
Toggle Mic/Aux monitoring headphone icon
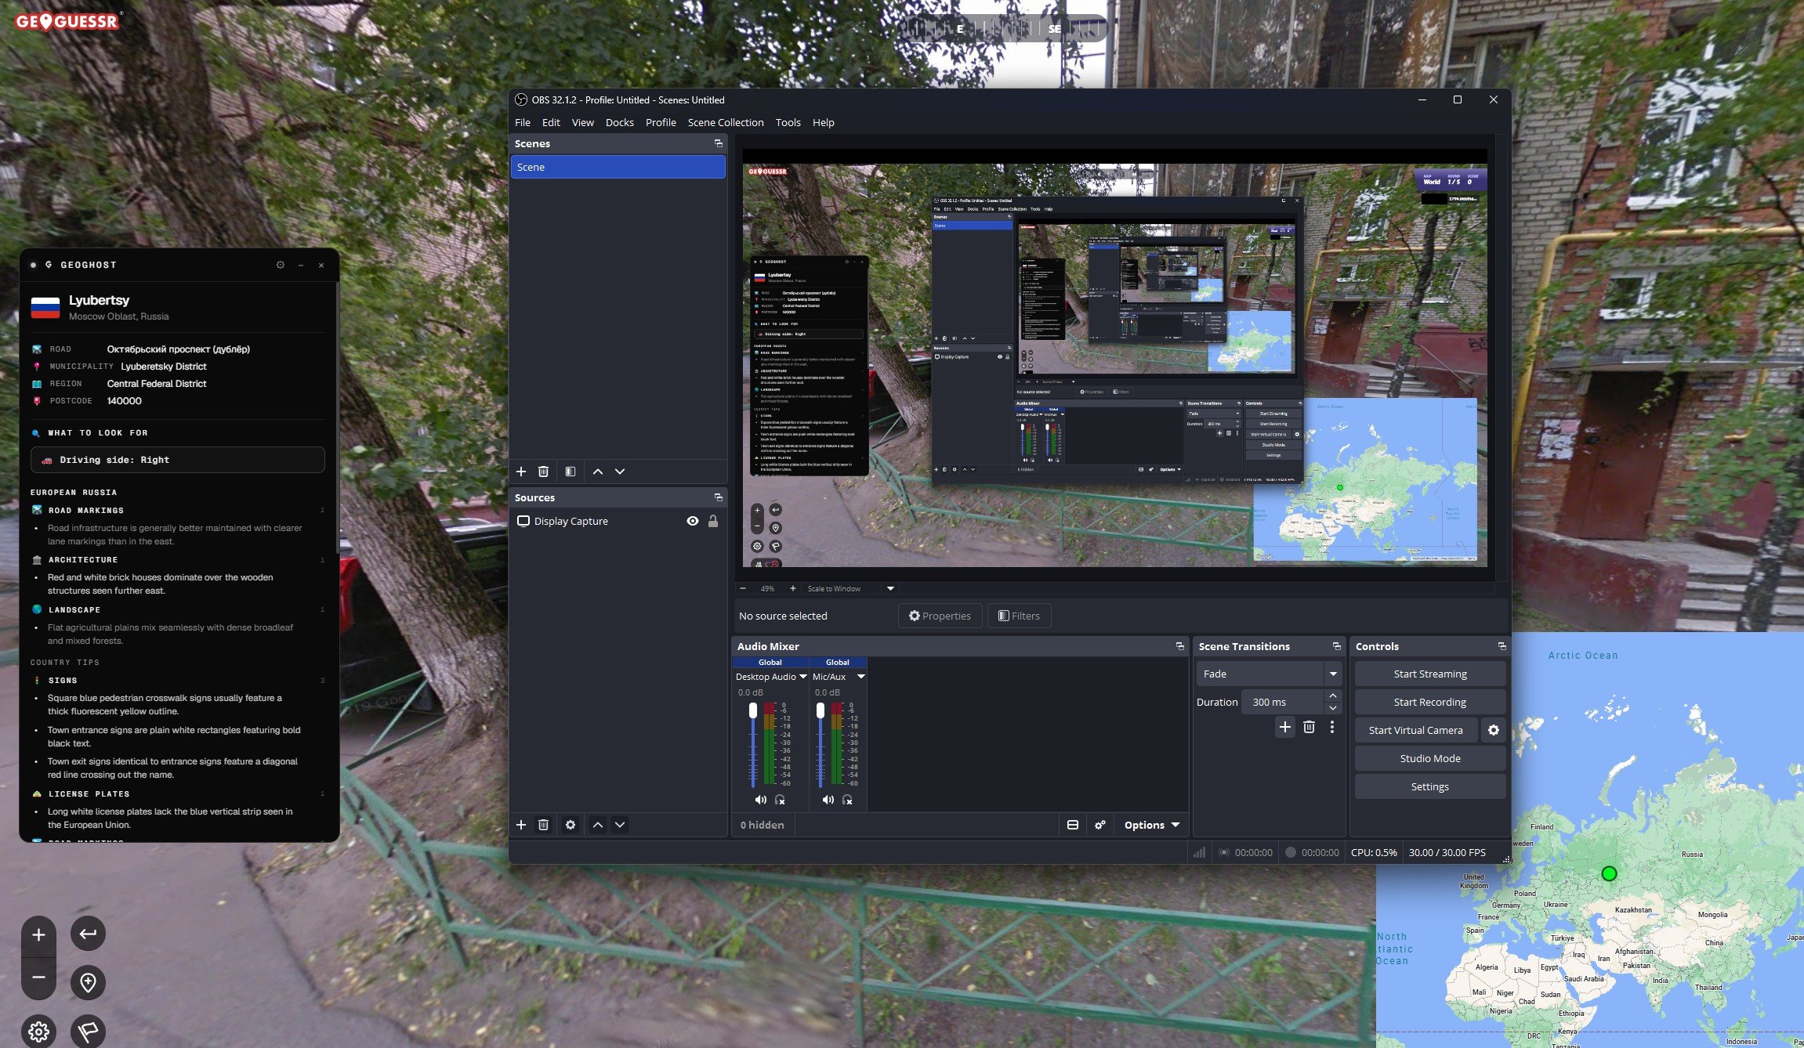pos(847,800)
